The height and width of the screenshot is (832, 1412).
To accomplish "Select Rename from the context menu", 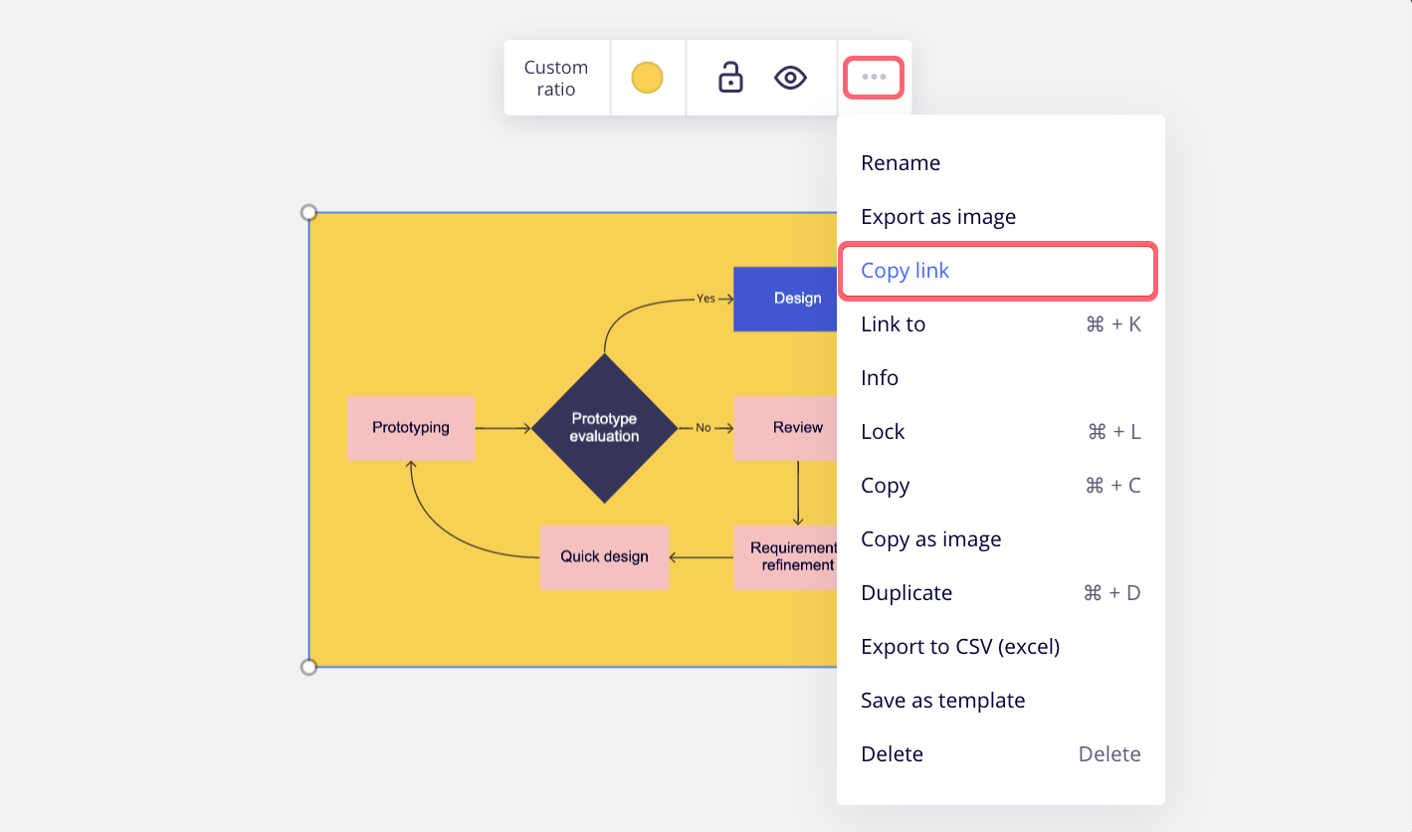I will (x=901, y=163).
